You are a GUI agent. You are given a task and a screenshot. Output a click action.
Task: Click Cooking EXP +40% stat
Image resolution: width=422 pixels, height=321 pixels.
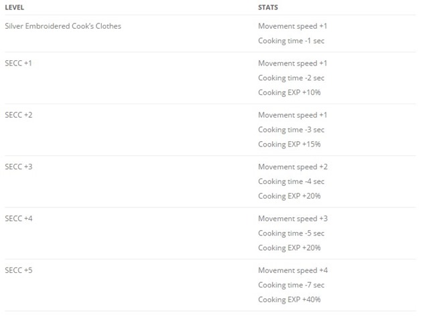[289, 300]
